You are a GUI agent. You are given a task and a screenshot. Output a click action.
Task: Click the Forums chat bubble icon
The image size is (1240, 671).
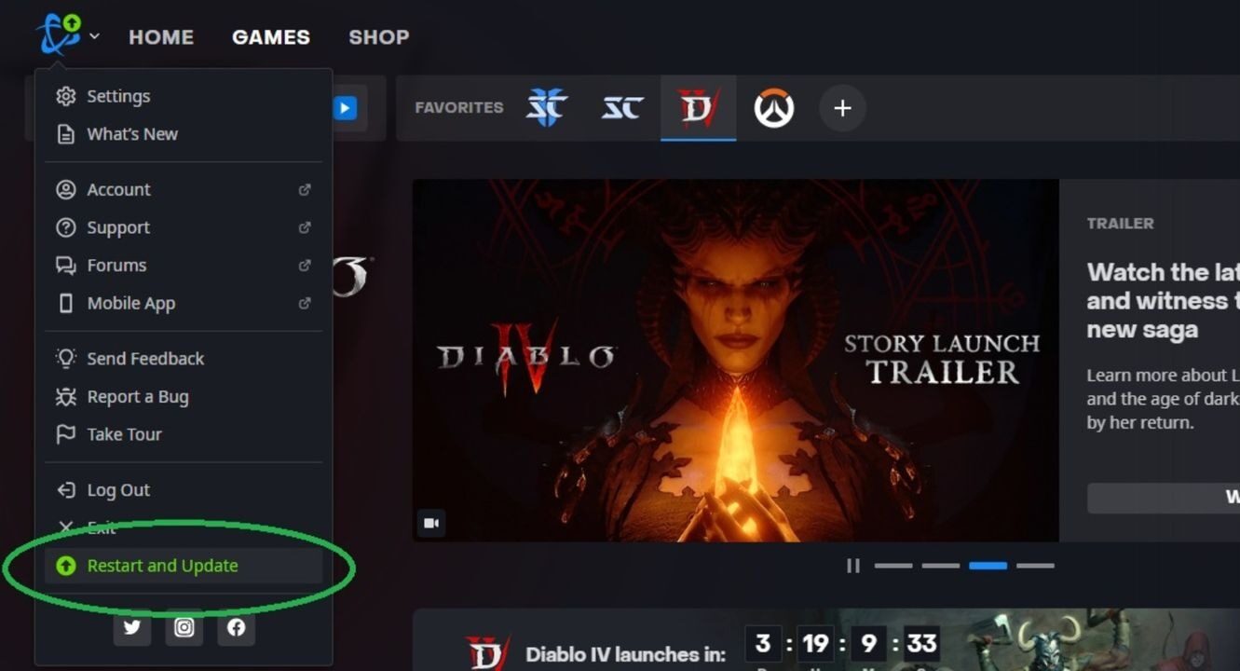[65, 266]
